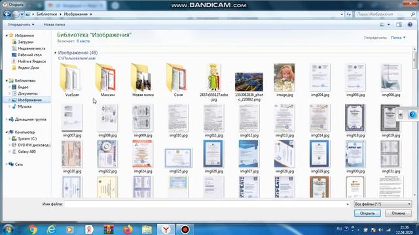
Task: Open Internet Explorer from the taskbar
Action: click(x=51, y=229)
